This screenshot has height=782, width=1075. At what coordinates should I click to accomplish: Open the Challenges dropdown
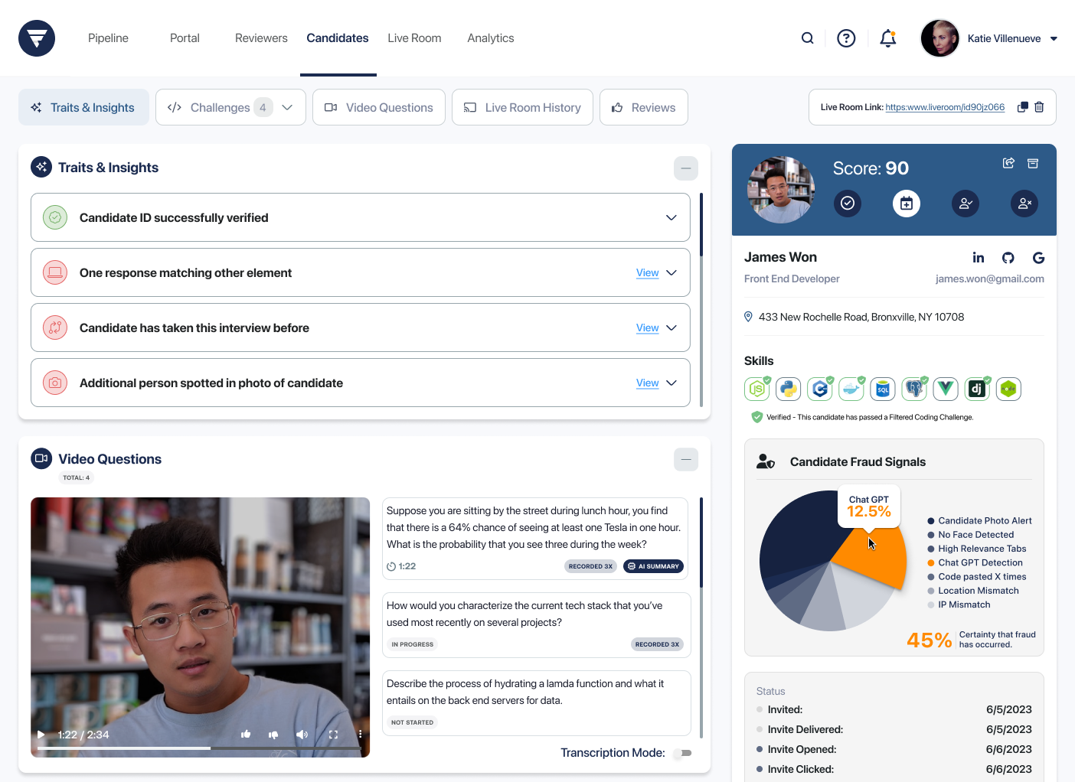287,108
